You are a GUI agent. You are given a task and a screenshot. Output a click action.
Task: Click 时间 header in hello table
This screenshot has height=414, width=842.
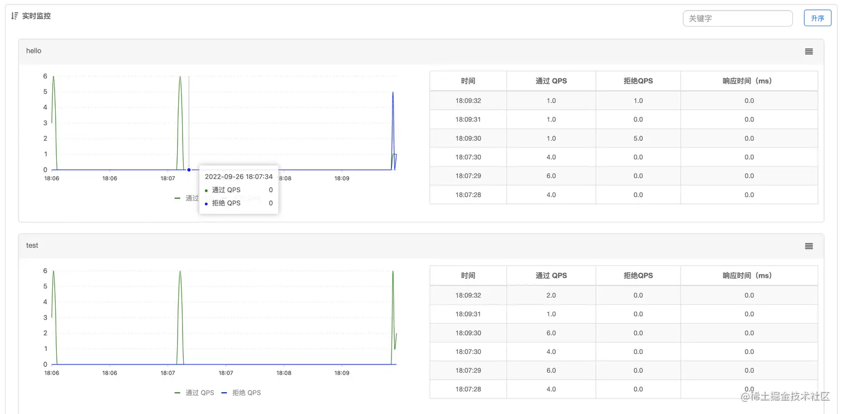tap(468, 81)
